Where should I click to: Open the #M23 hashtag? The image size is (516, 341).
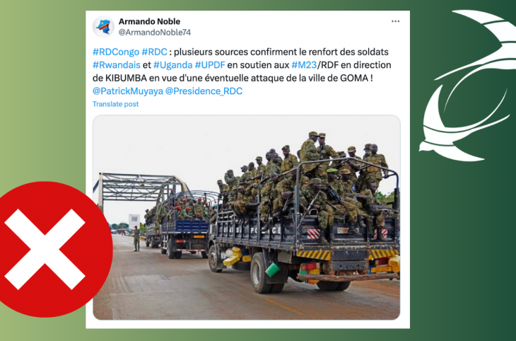(304, 65)
